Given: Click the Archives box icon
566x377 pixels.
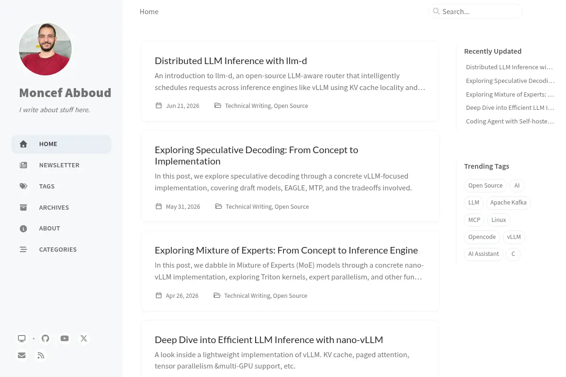Looking at the screenshot, I should click(x=23, y=207).
